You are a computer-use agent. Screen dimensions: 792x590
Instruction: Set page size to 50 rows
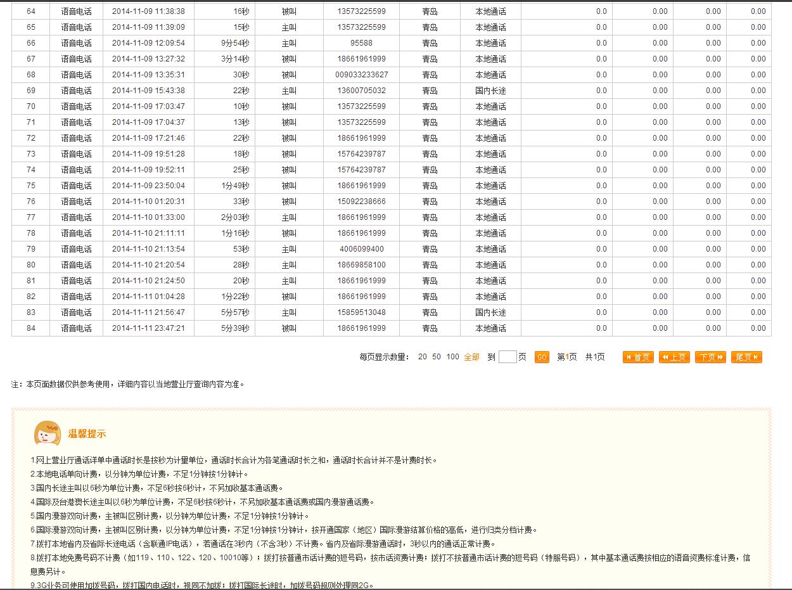point(437,357)
